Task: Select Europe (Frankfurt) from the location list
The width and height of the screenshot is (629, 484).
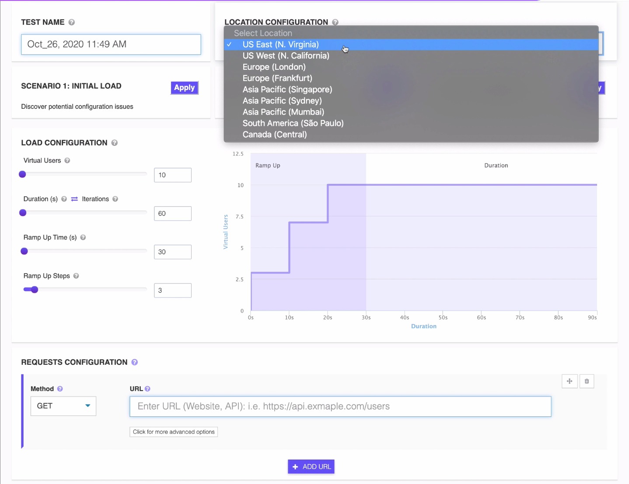Action: click(277, 78)
